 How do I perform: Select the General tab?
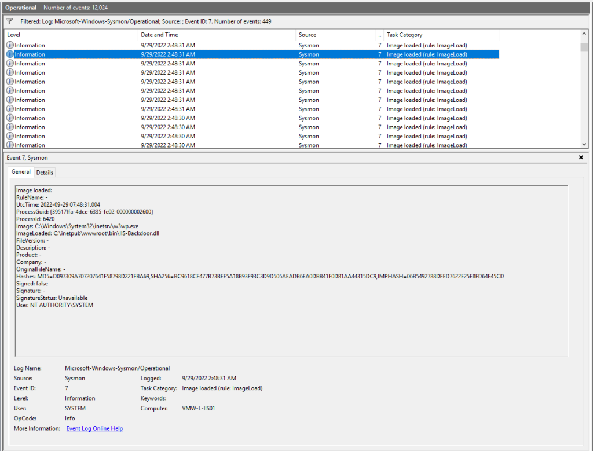coord(21,172)
